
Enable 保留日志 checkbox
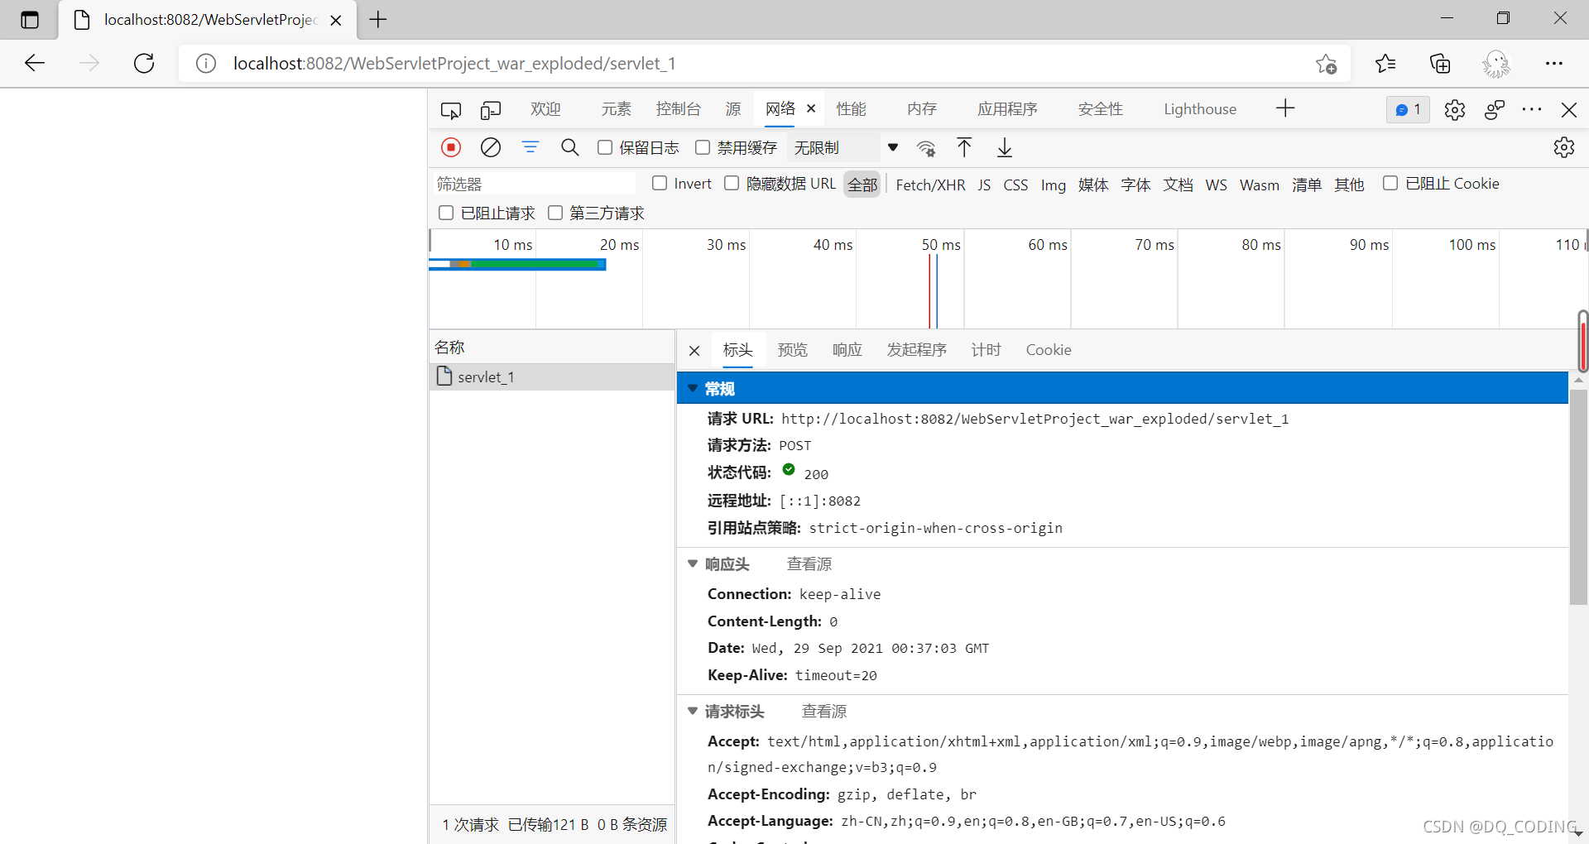(x=605, y=147)
